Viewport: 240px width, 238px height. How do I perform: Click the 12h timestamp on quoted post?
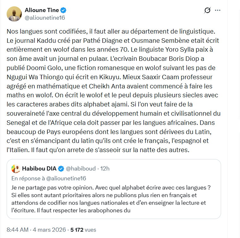[x=105, y=168]
